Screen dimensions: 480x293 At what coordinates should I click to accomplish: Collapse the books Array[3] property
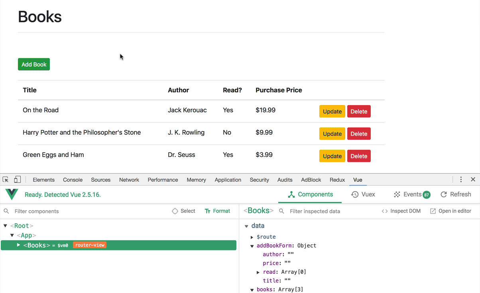pos(252,290)
